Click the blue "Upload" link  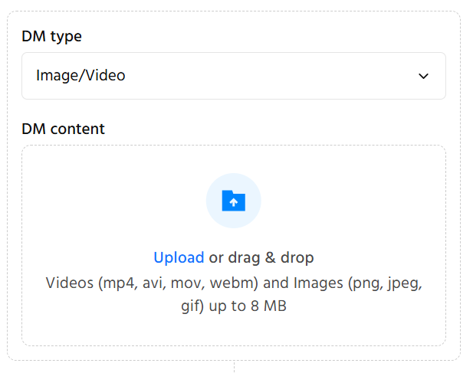click(x=179, y=257)
